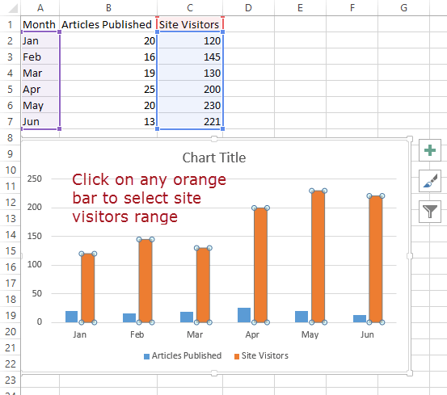This screenshot has height=395, width=447.
Task: Select cell with value 230
Action: [190, 105]
